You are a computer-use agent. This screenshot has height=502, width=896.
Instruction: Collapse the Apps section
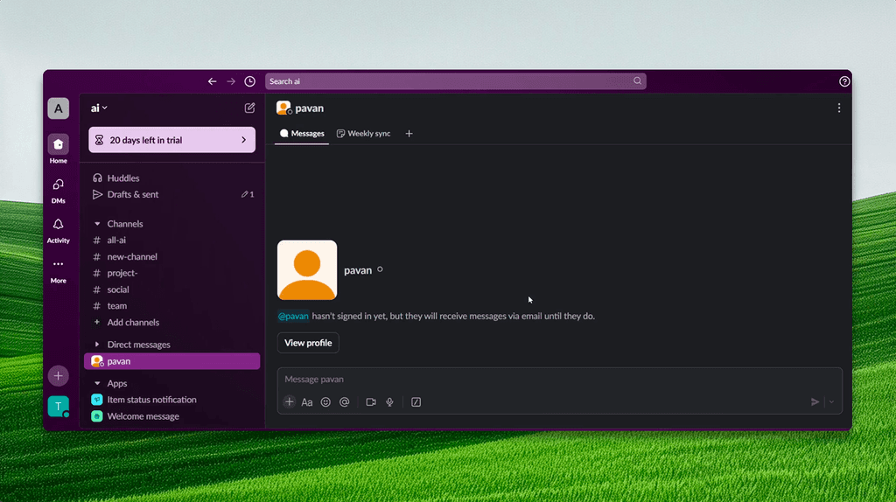click(97, 383)
